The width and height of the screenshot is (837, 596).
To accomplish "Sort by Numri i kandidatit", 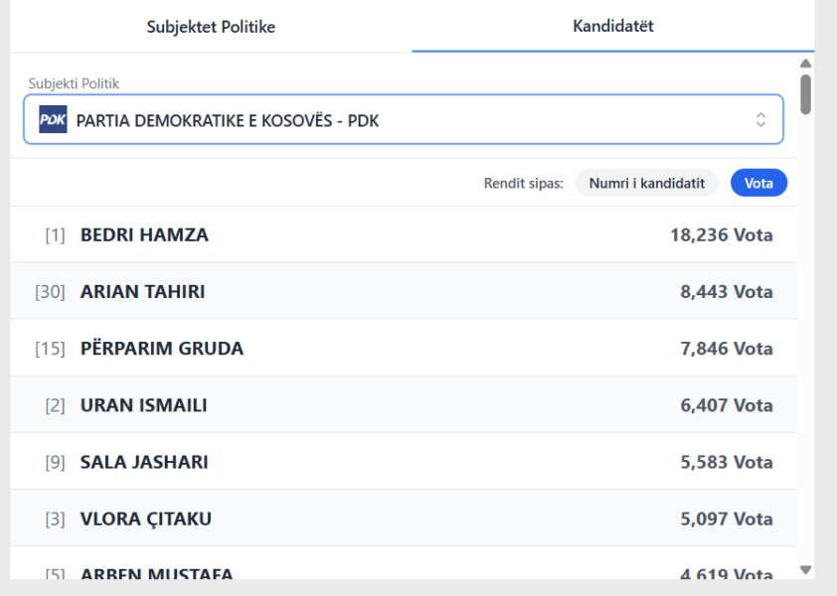I will click(x=646, y=183).
